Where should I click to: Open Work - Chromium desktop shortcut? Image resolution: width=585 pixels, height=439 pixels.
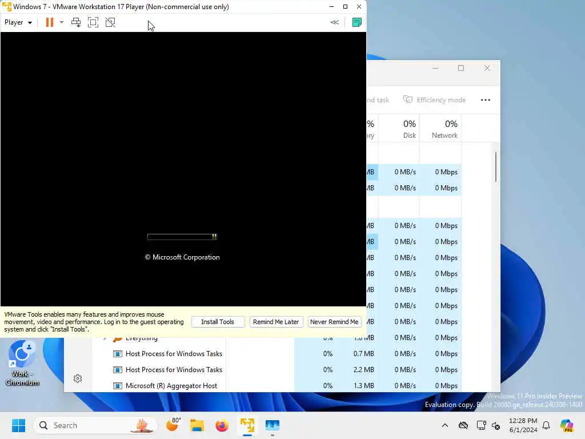(x=22, y=363)
